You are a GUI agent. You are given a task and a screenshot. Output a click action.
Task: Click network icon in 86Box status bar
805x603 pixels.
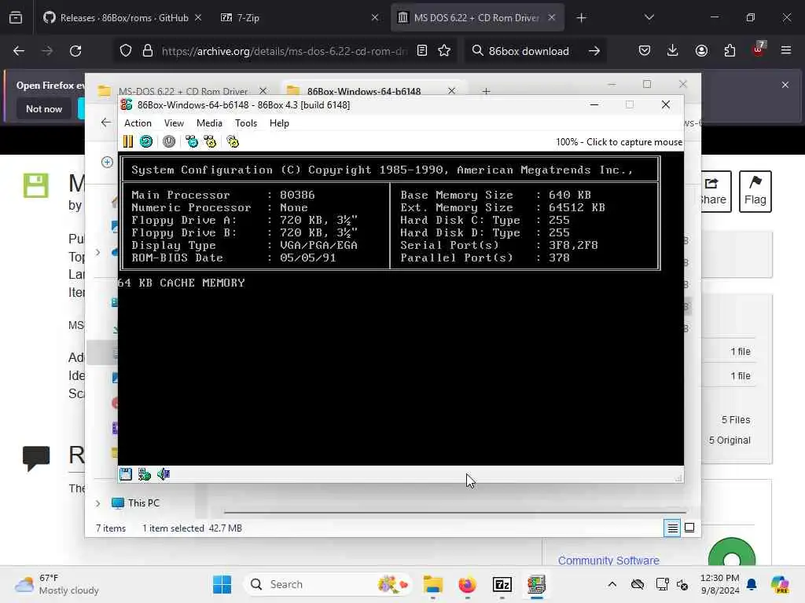coord(145,474)
